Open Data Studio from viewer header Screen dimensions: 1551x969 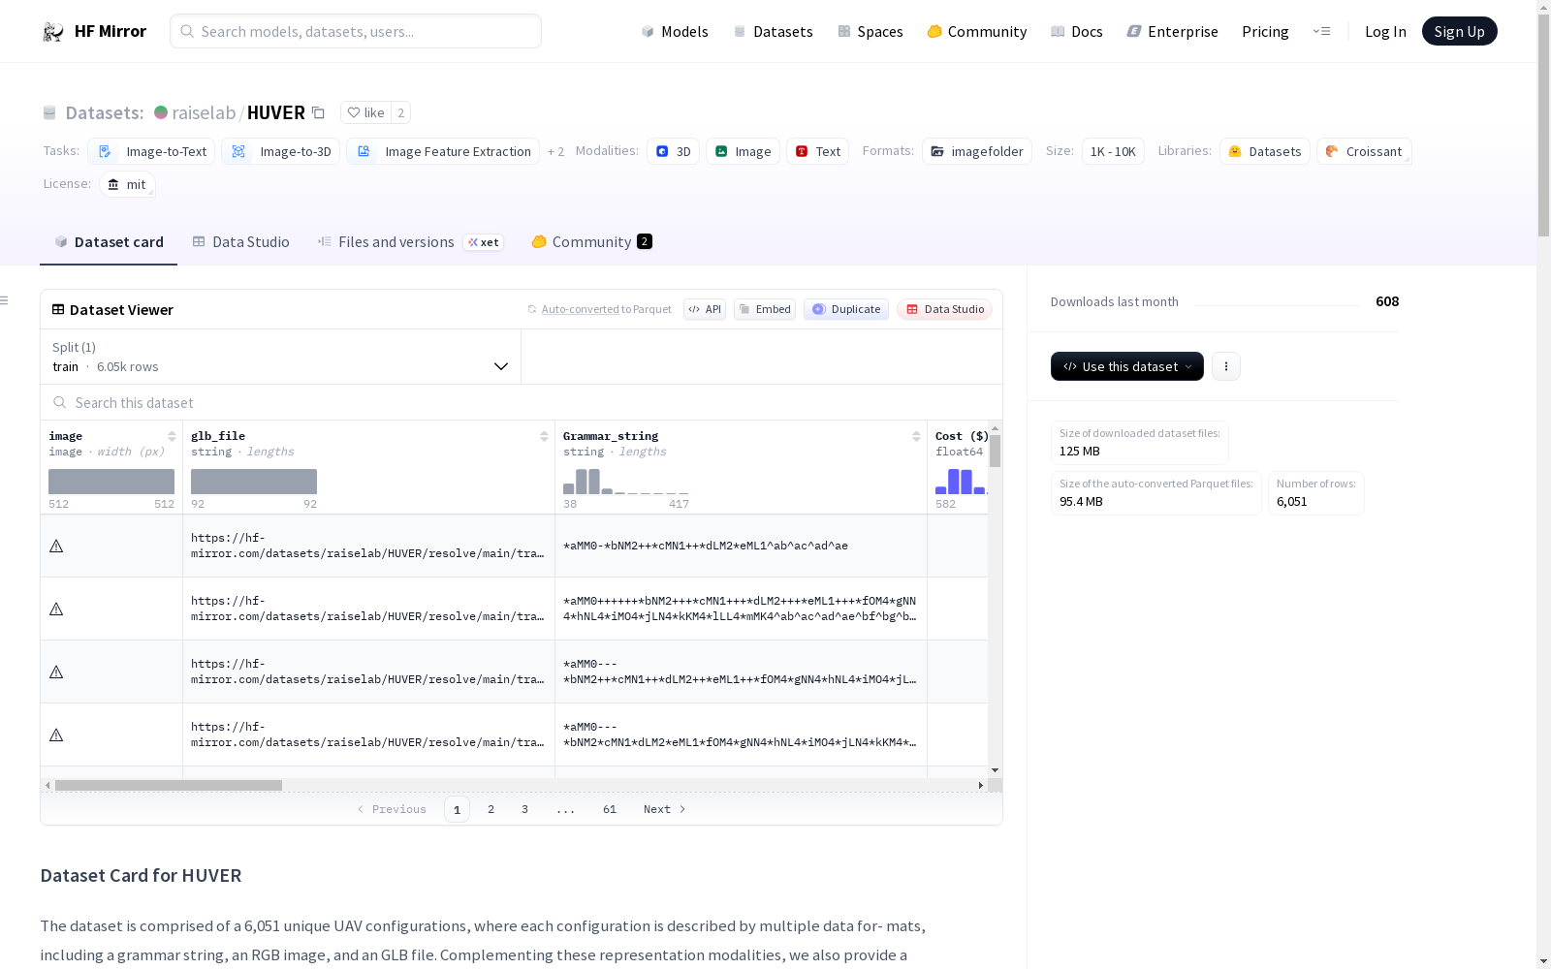(944, 309)
